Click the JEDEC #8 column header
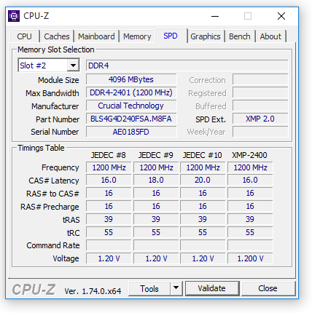Screen dimensions: 312x313 pyautogui.click(x=109, y=155)
